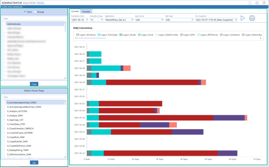Click user list scroll up arrow
The height and width of the screenshot is (167, 269).
pos(65,23)
